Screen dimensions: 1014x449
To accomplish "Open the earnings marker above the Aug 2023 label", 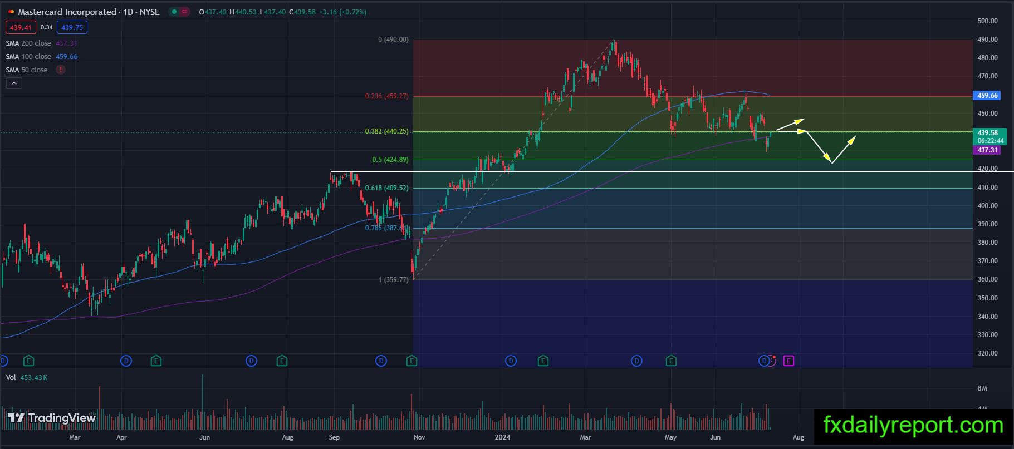I will coord(282,361).
